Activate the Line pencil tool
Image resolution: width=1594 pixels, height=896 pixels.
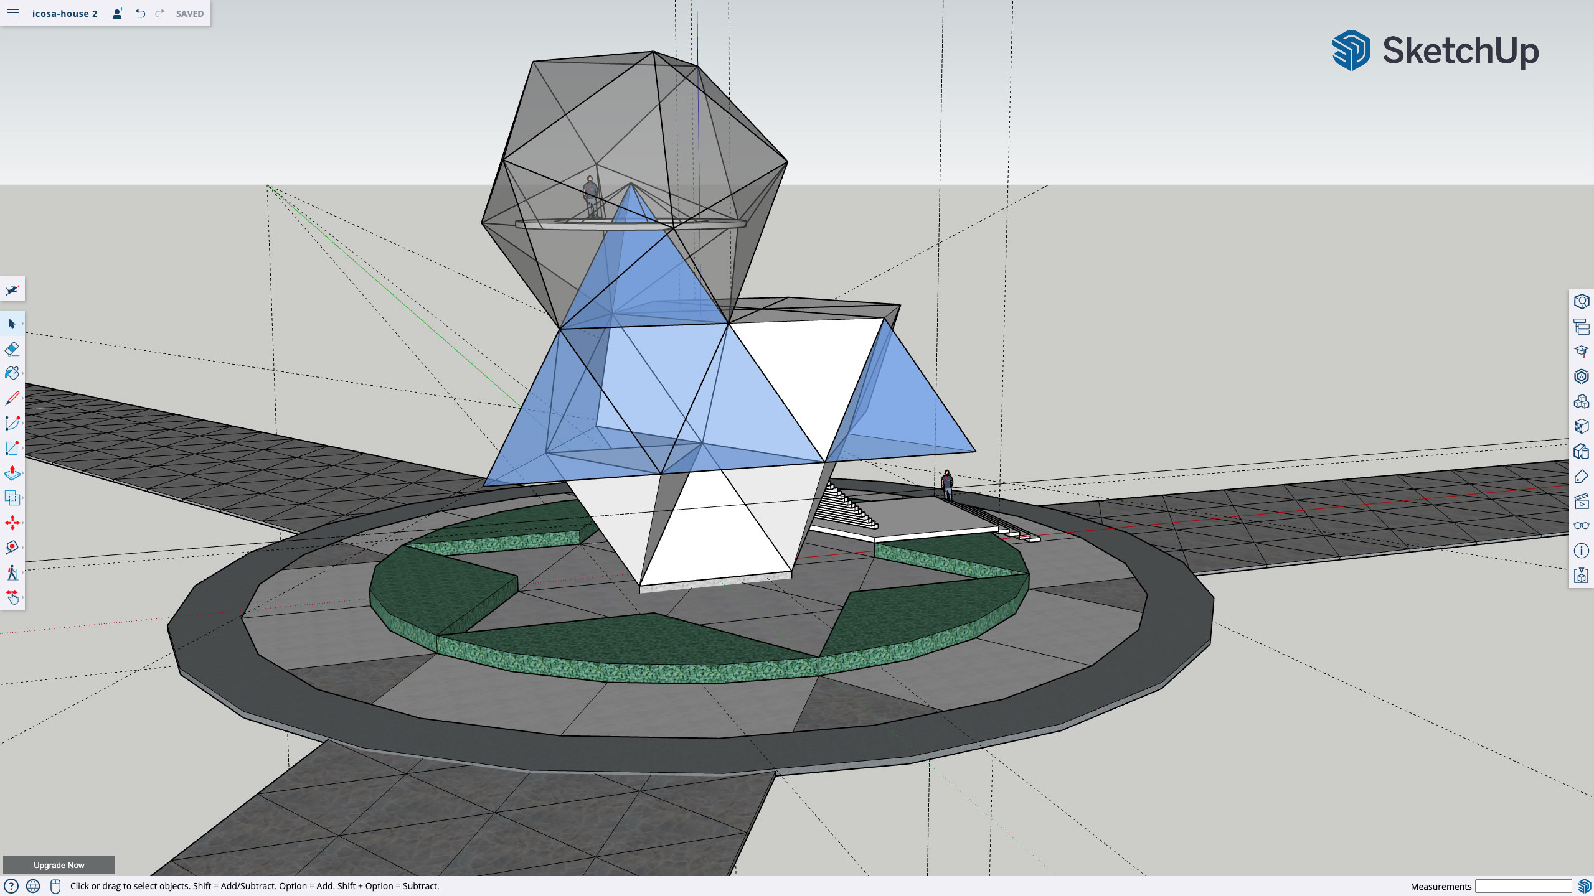[12, 398]
